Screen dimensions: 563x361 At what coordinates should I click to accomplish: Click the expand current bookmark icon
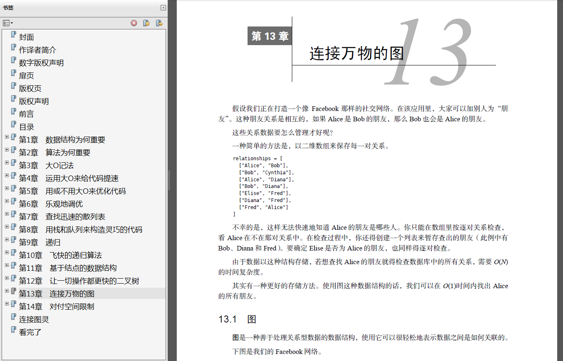click(x=159, y=23)
